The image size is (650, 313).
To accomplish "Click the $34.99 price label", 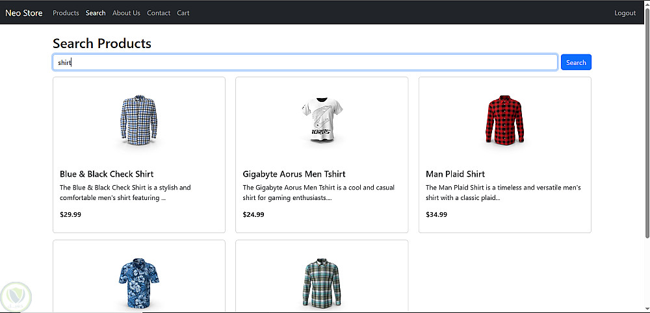I will click(436, 214).
